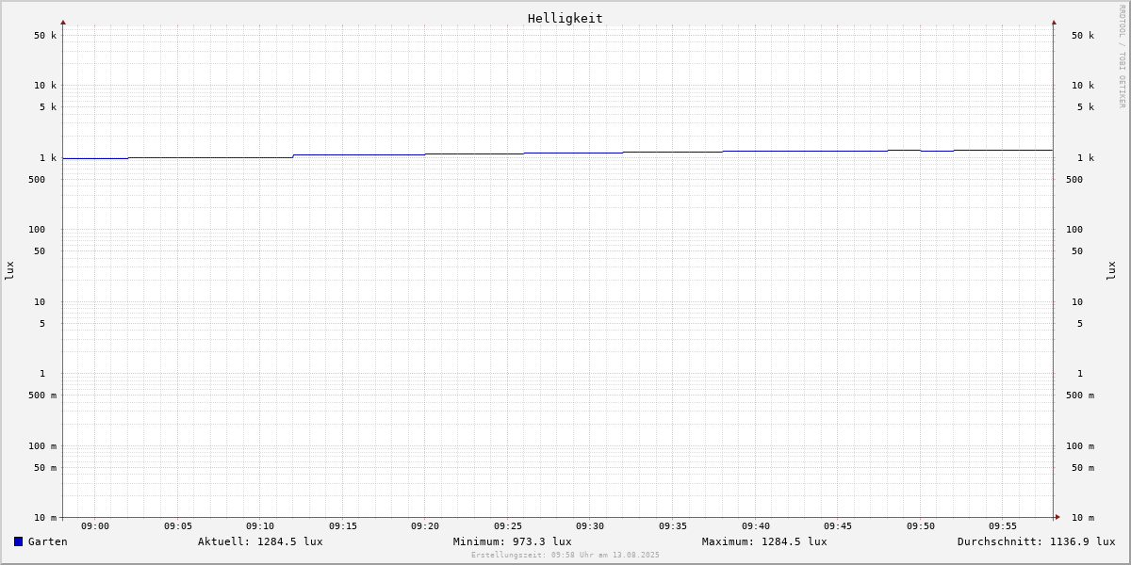Click the 09:35 time axis label
This screenshot has height=565, width=1131.
[673, 526]
